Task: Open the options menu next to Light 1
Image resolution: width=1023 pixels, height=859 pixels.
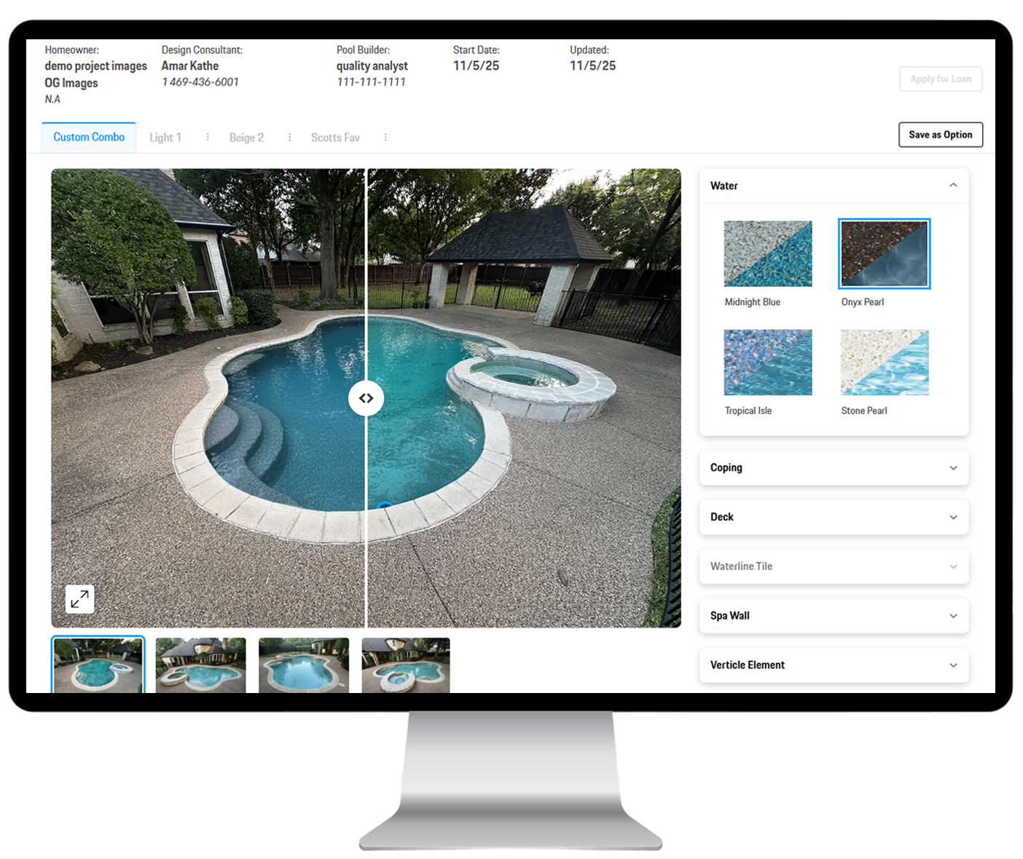Action: (208, 138)
